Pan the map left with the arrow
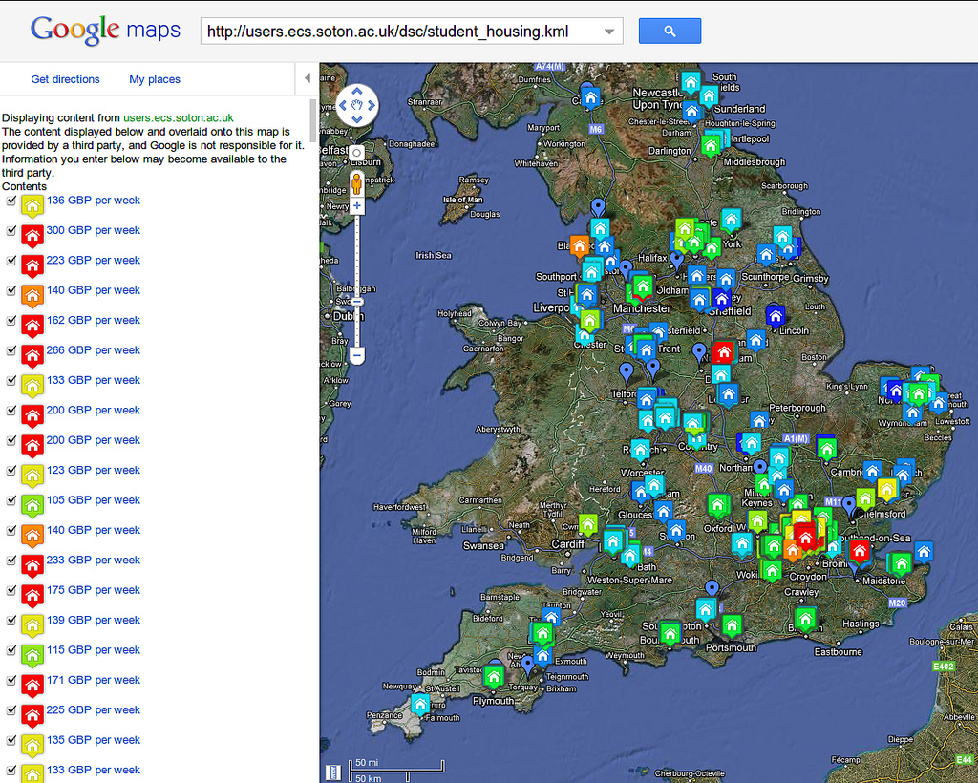Image resolution: width=978 pixels, height=783 pixels. tap(343, 105)
